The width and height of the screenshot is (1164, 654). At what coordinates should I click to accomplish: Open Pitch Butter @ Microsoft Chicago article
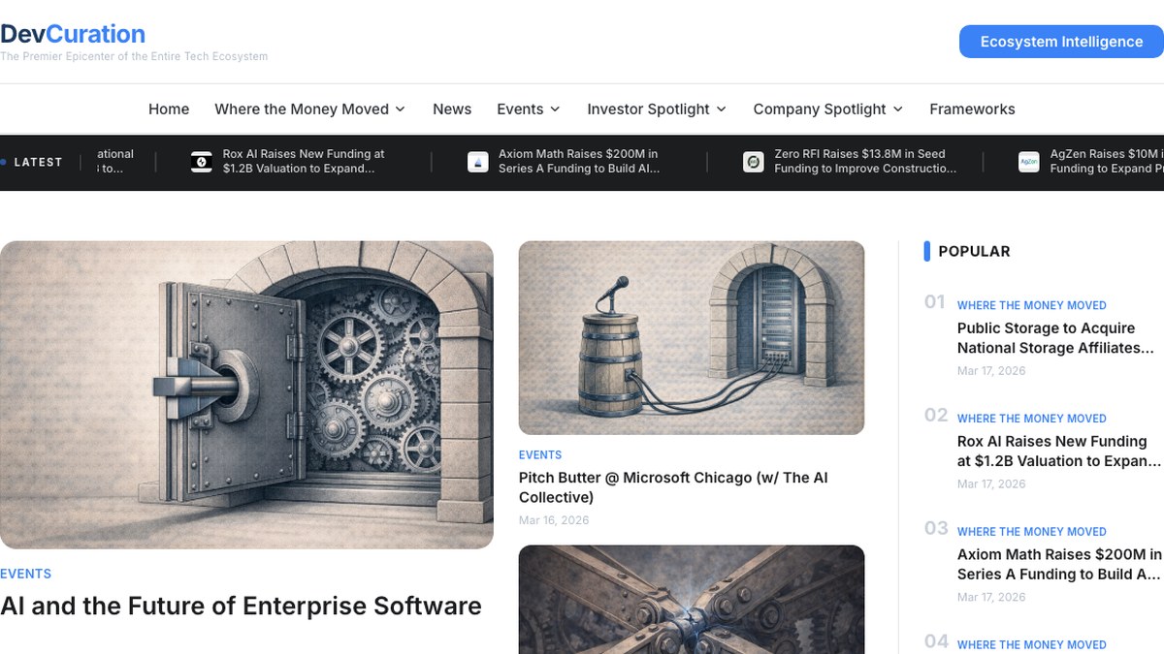point(673,487)
